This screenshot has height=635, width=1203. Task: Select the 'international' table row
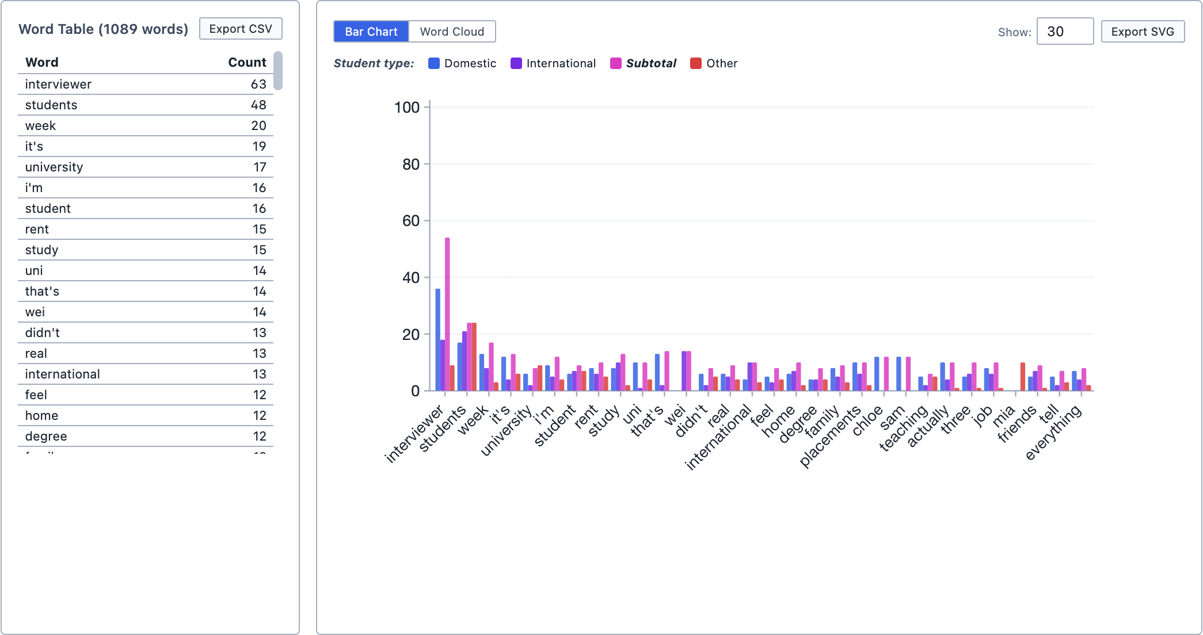[146, 374]
